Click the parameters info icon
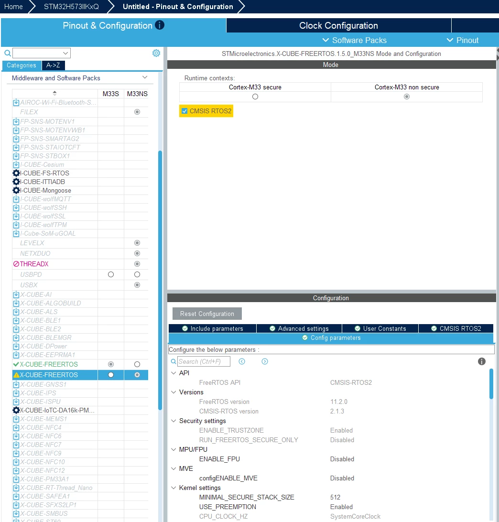Image resolution: width=499 pixels, height=522 pixels. (x=482, y=361)
